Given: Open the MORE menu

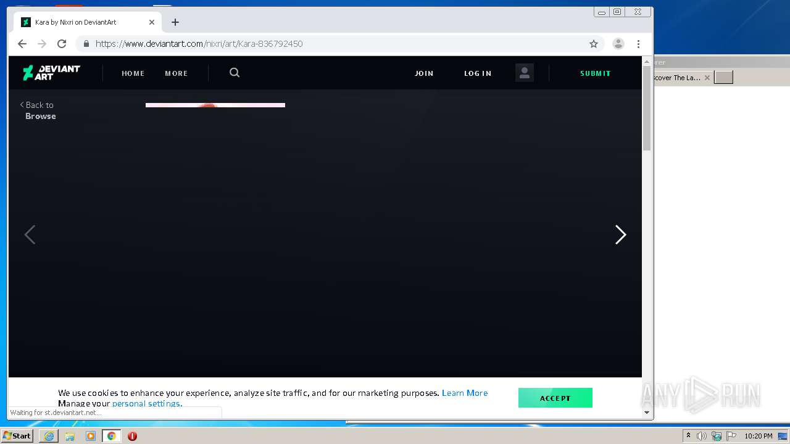Looking at the screenshot, I should click(x=177, y=73).
